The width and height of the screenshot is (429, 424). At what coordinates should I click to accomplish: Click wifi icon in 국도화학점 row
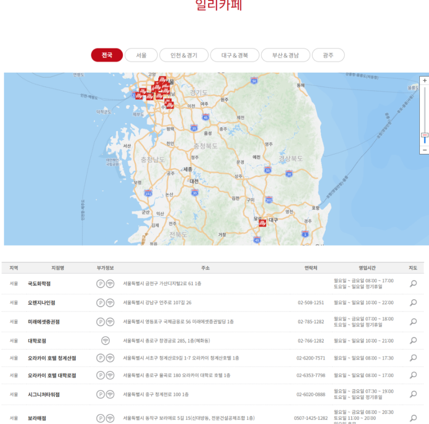110,284
